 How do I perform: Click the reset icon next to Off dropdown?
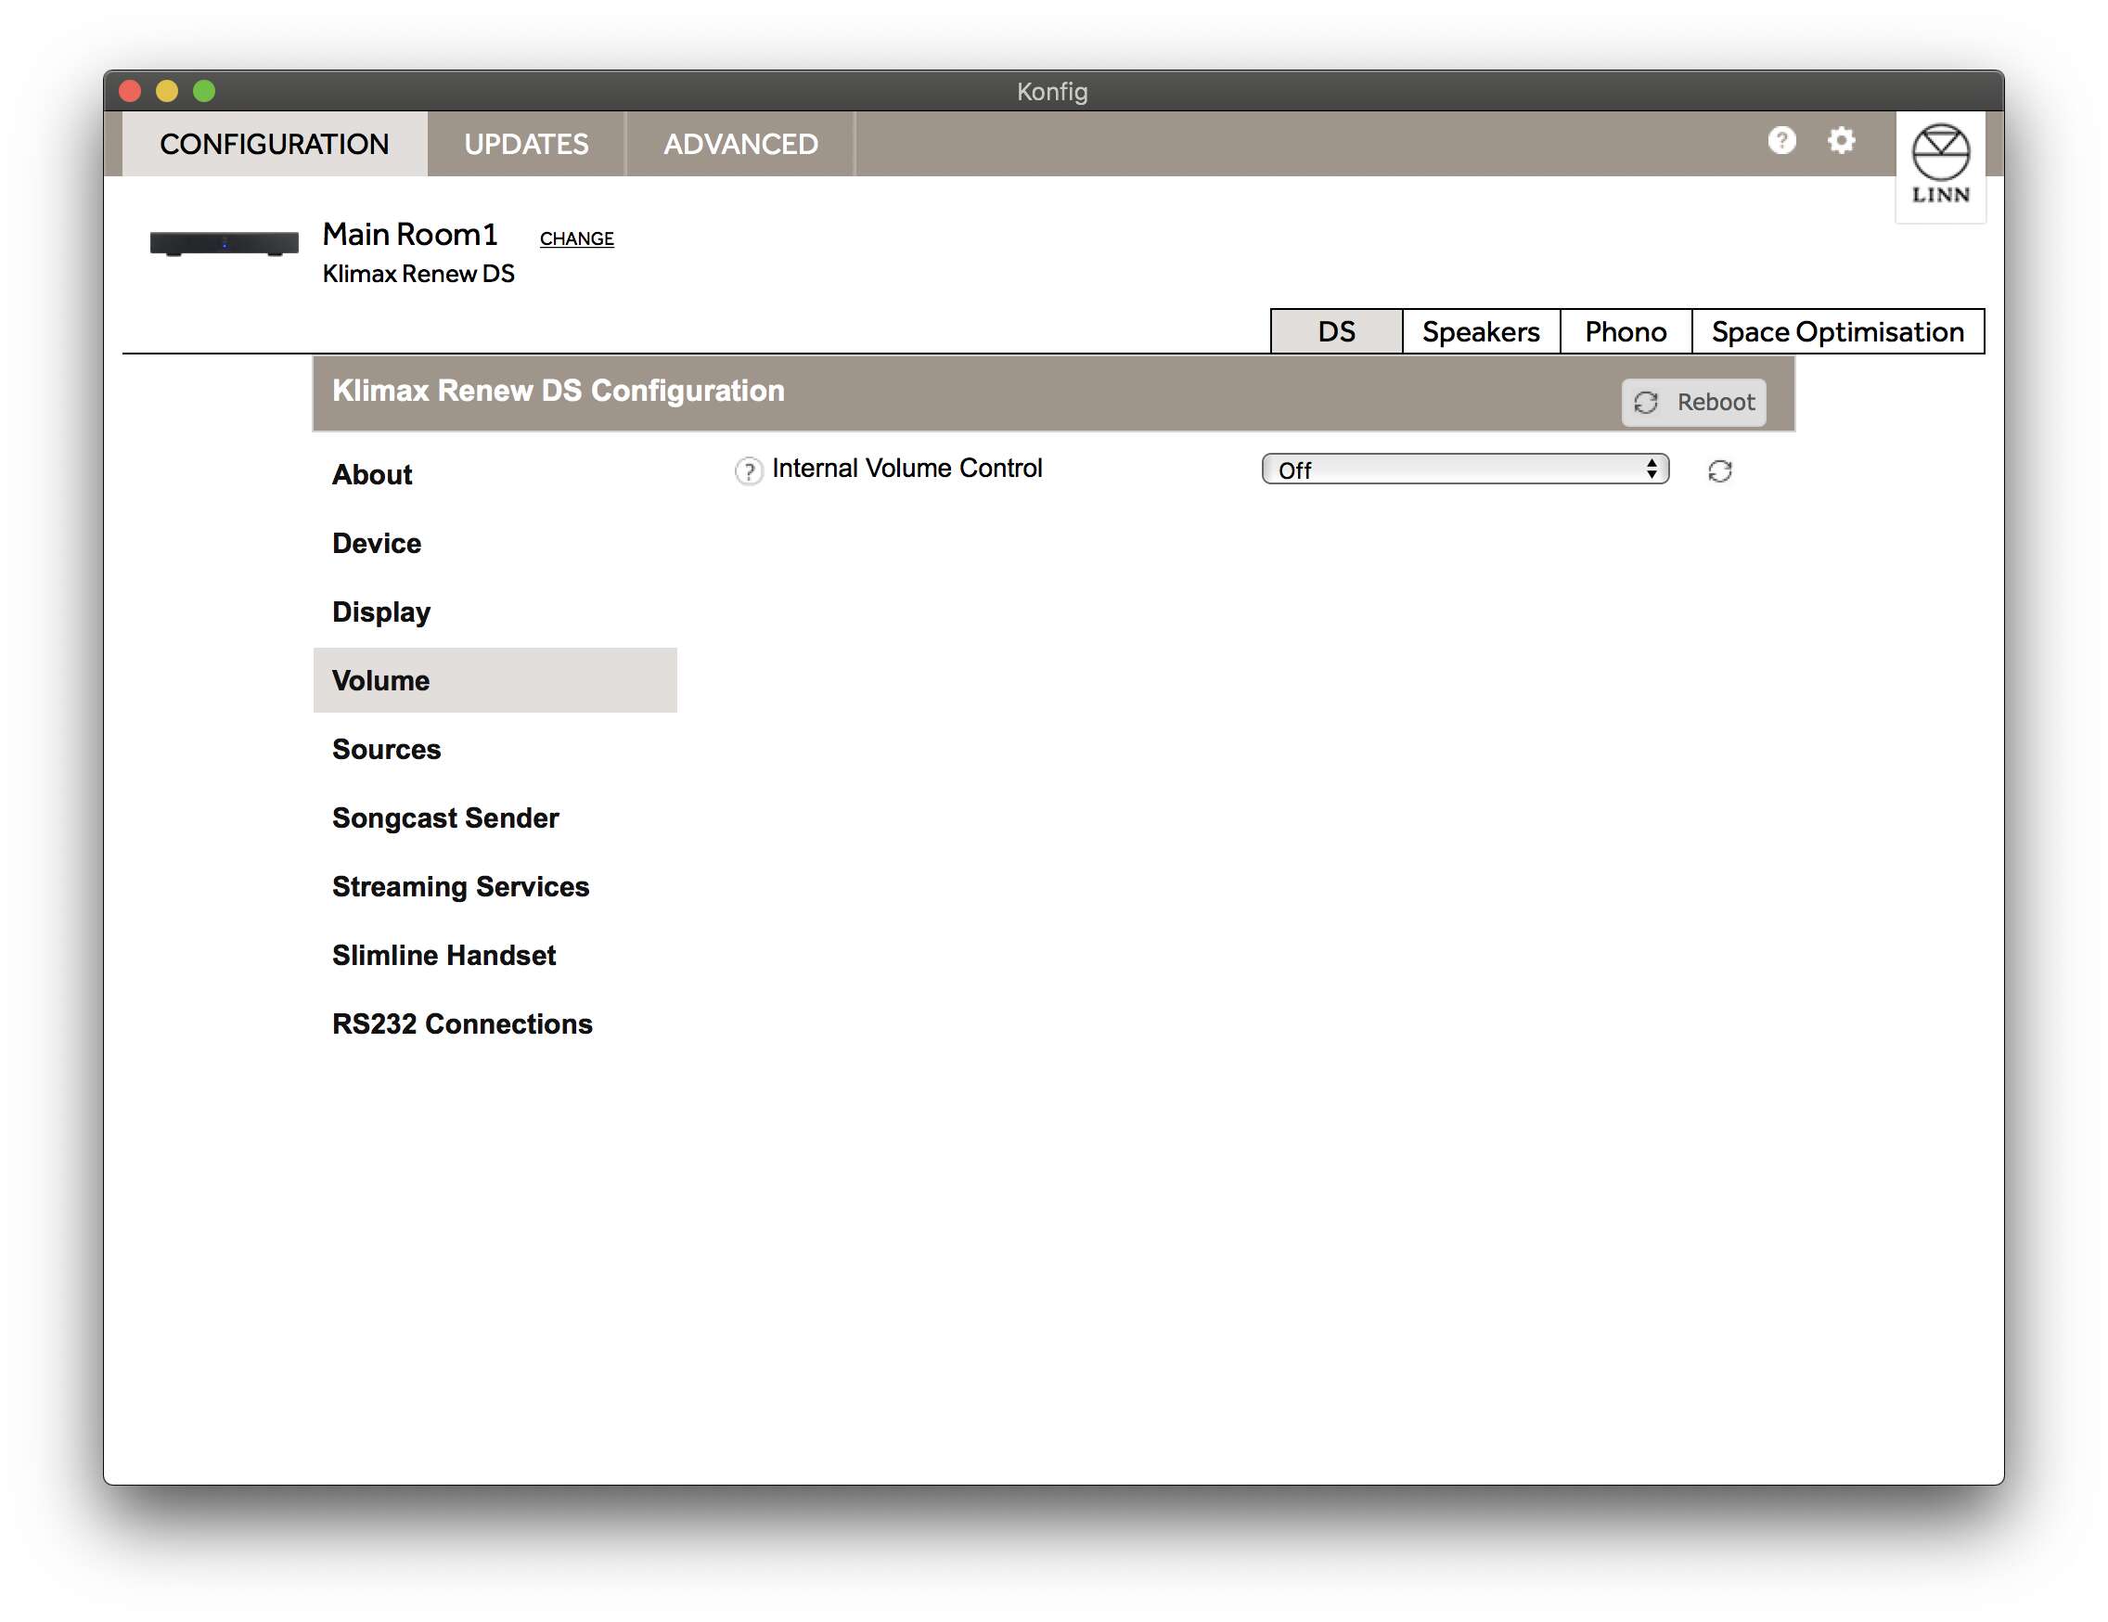(1719, 471)
